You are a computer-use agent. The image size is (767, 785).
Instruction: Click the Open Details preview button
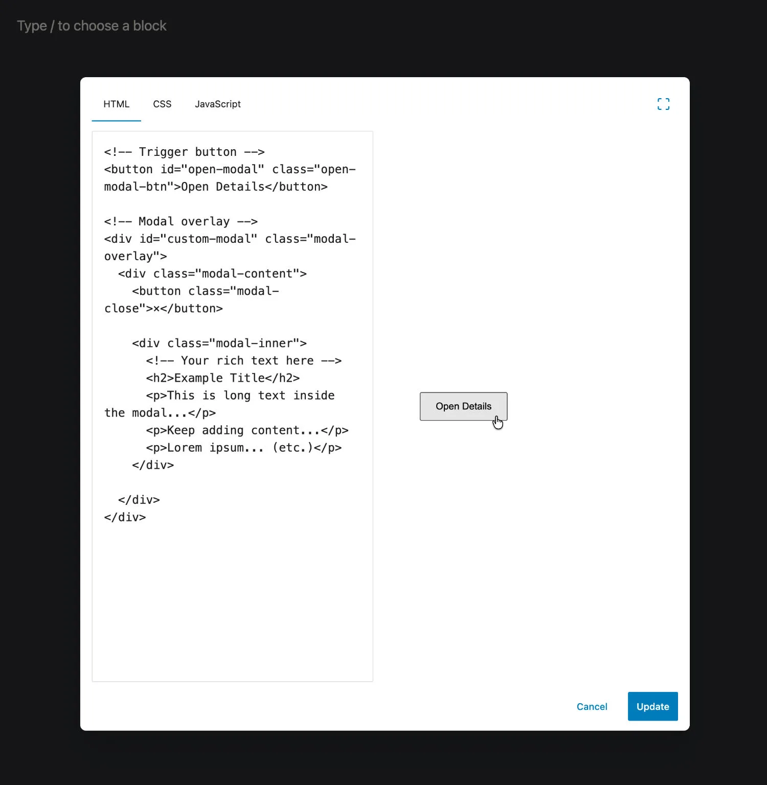463,406
